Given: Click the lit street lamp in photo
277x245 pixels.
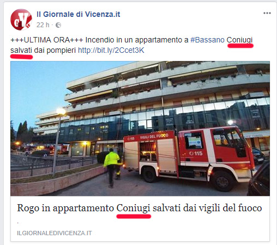Looking at the screenshot, I should click(61, 112).
